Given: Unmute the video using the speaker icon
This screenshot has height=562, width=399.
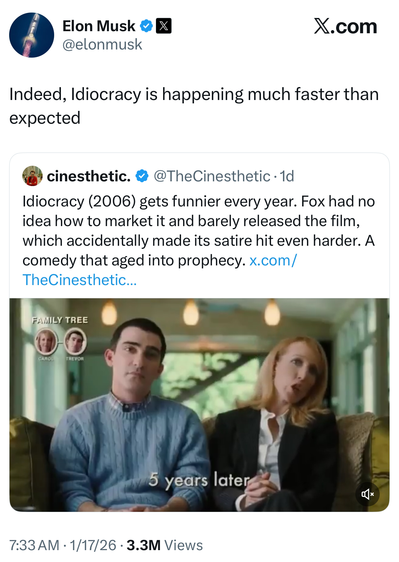Looking at the screenshot, I should click(367, 494).
